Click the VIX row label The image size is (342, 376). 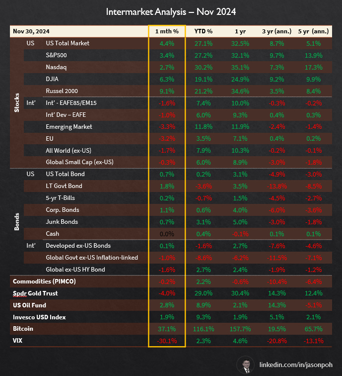(17, 341)
